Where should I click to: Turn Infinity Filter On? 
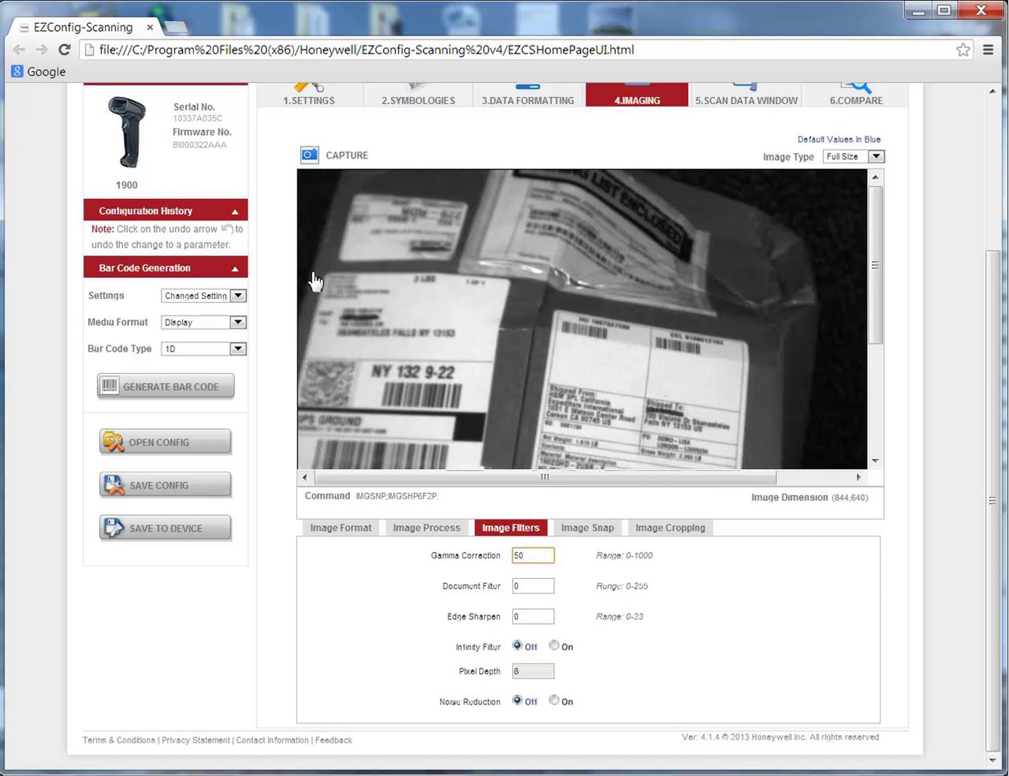[554, 645]
